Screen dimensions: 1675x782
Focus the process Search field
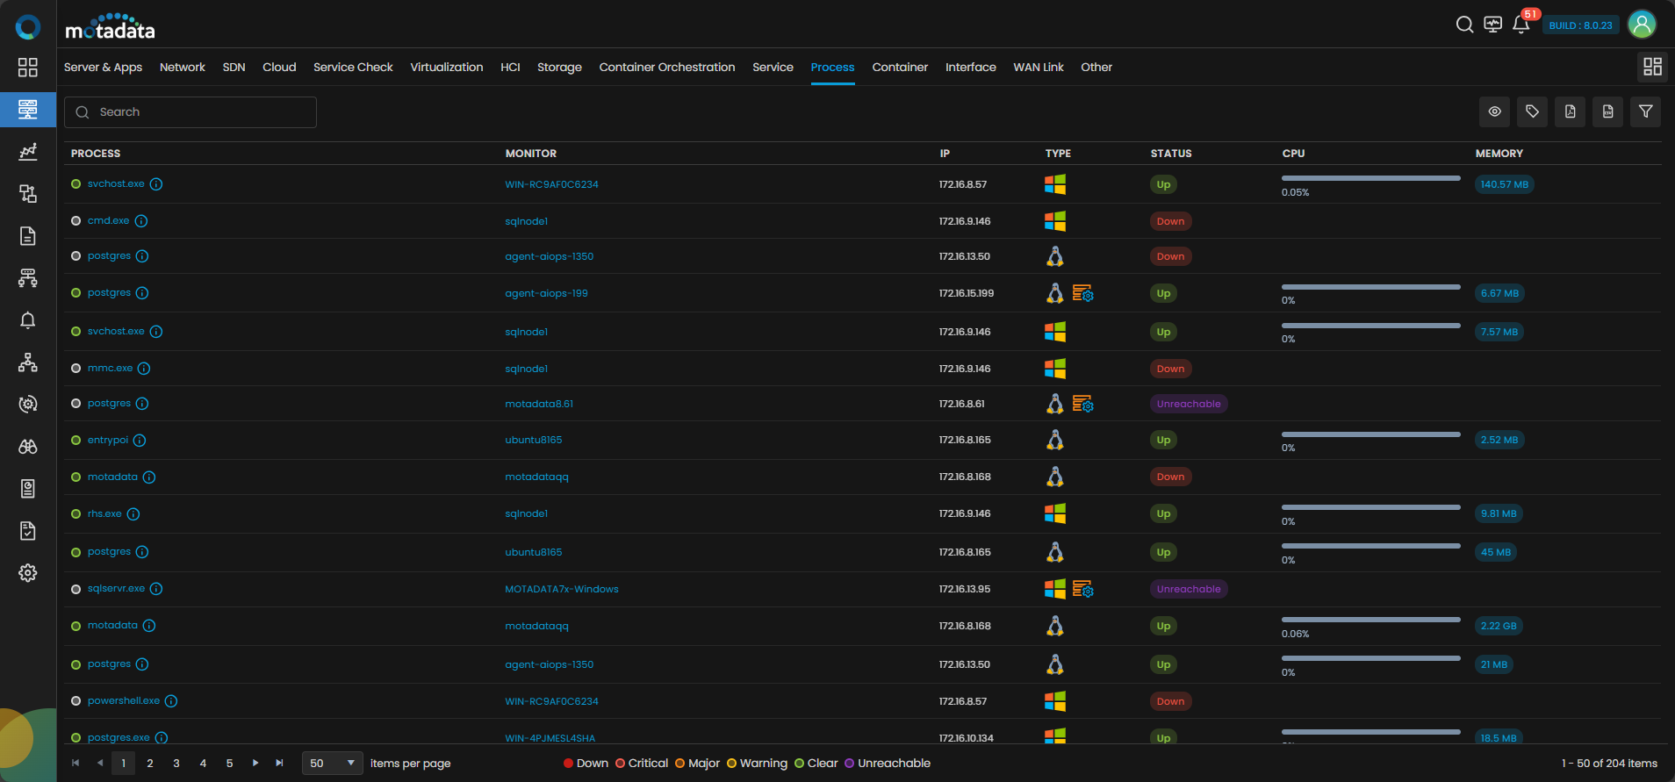[191, 112]
